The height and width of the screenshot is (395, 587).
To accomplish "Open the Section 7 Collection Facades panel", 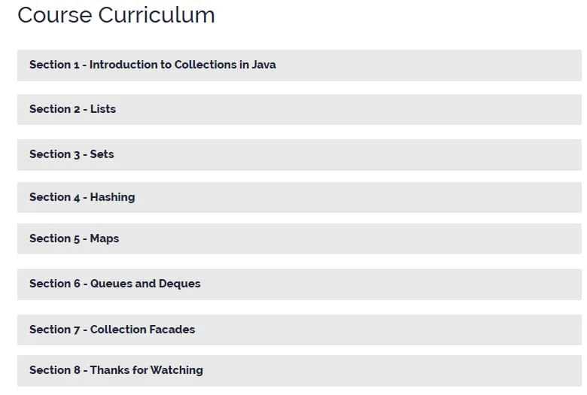I will tap(299, 330).
